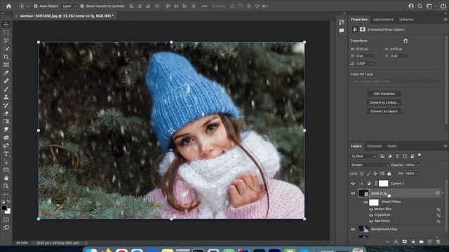
Task: Activate the Zoom tool
Action: [x=6, y=186]
